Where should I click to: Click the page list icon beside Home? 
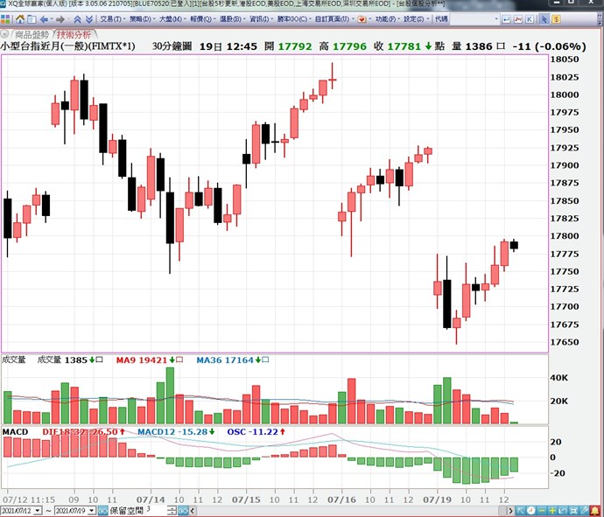[32, 19]
